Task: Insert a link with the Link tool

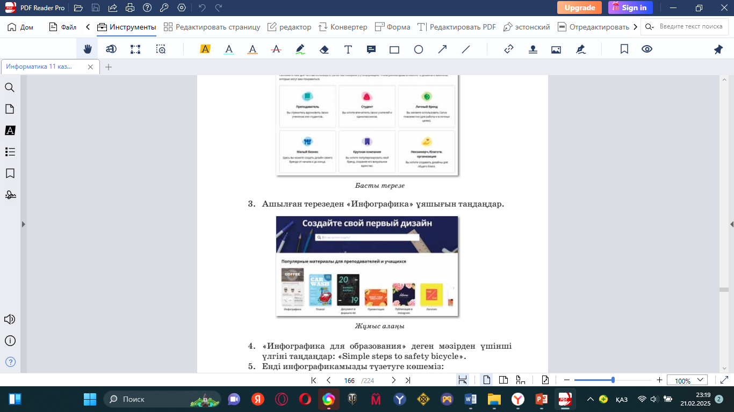Action: (x=509, y=49)
